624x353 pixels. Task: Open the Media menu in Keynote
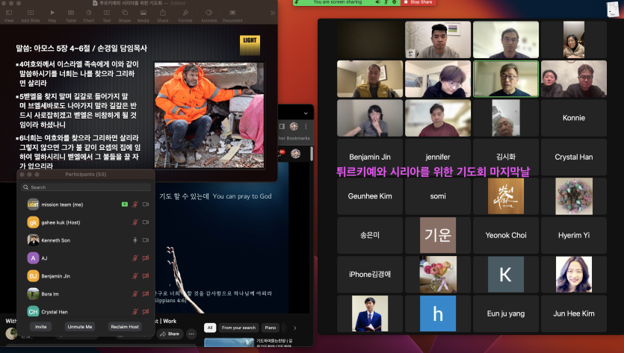pos(143,16)
